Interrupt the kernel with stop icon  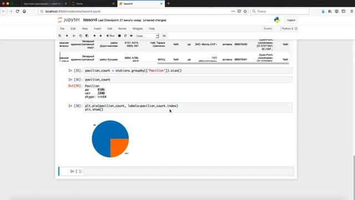[x=119, y=36]
